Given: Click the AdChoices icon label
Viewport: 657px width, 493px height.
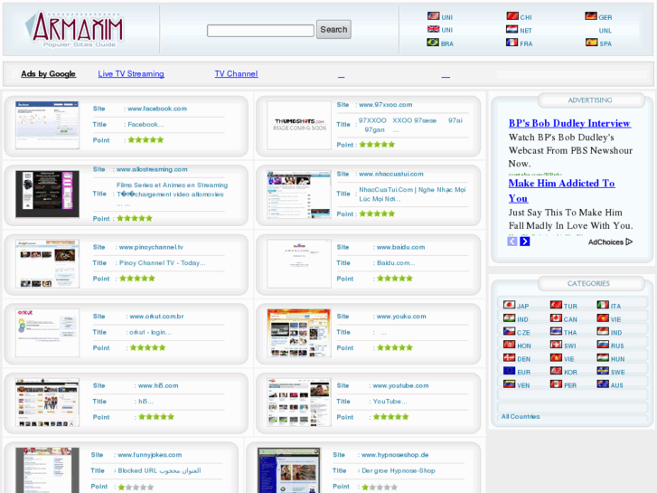Looking at the screenshot, I should point(610,242).
